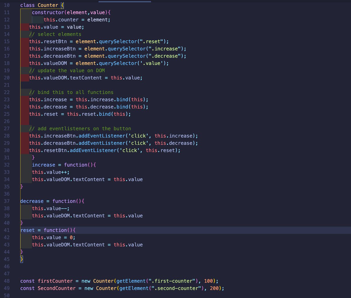Image resolution: width=351 pixels, height=298 pixels.
Task: Click the '// bind this to all functions' comment
Action: 71,92
